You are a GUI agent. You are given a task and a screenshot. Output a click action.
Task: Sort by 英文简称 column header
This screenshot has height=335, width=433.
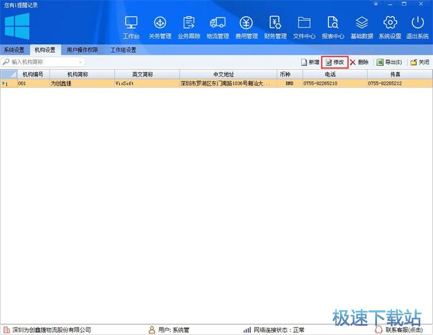pos(147,74)
